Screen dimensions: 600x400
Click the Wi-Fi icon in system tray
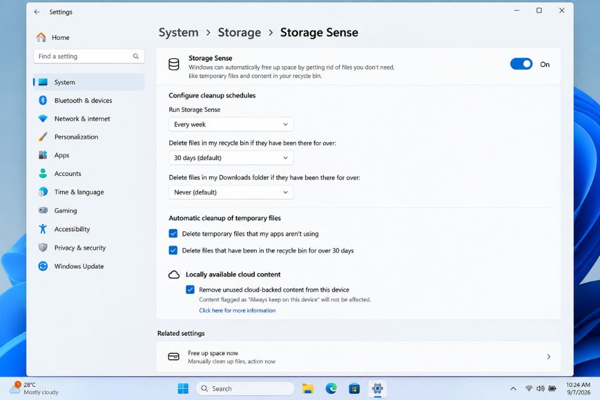click(x=529, y=389)
